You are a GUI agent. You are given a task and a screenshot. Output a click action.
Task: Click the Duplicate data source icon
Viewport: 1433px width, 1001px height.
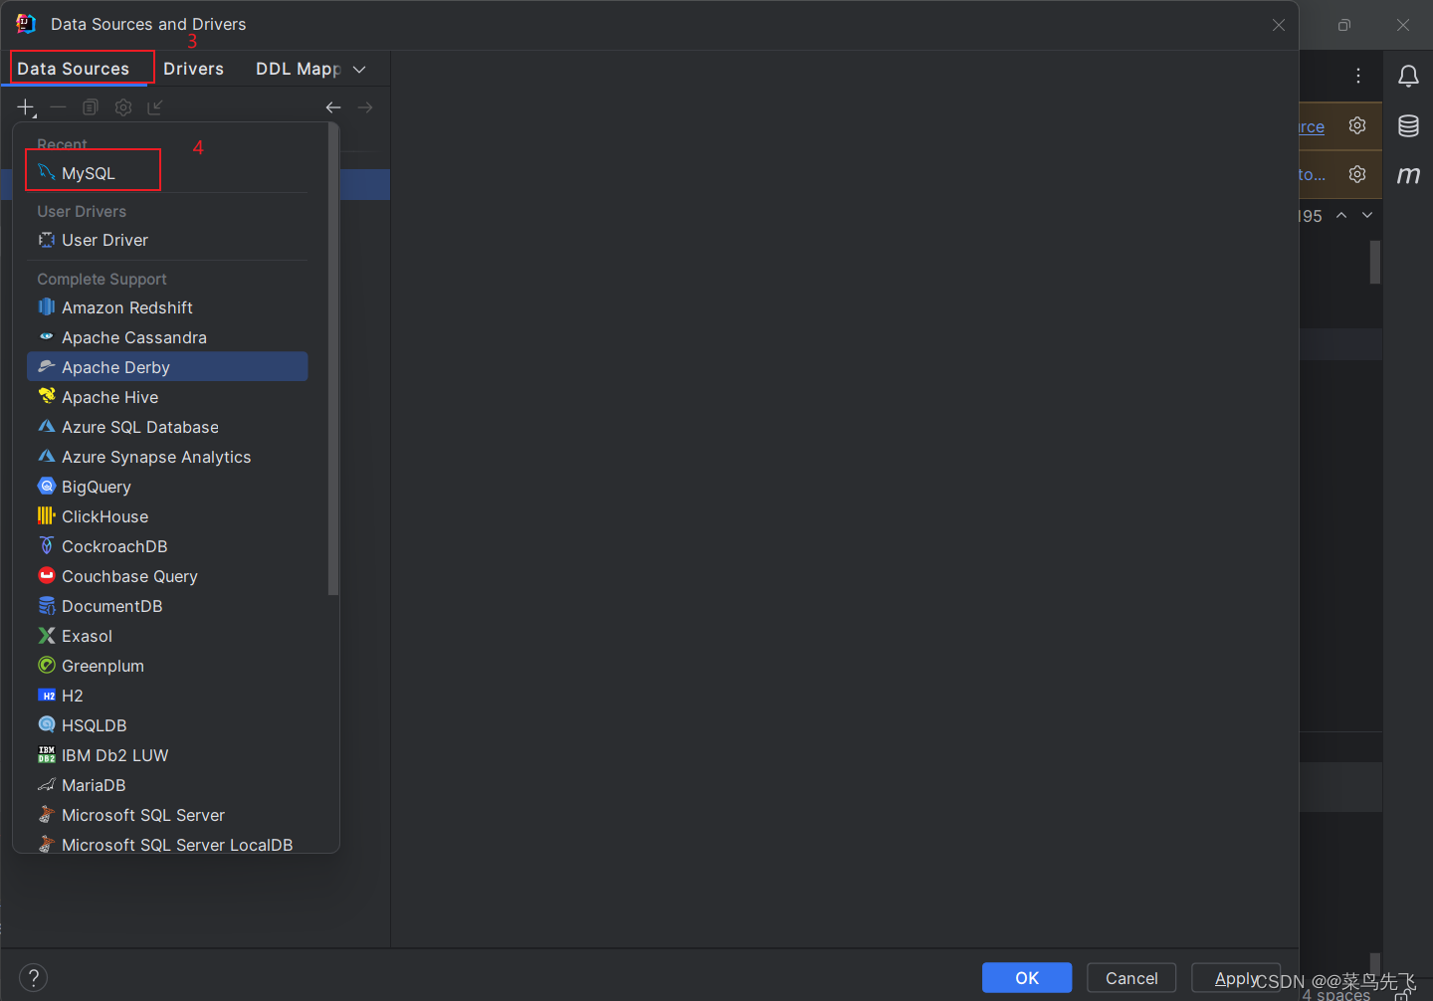tap(91, 107)
